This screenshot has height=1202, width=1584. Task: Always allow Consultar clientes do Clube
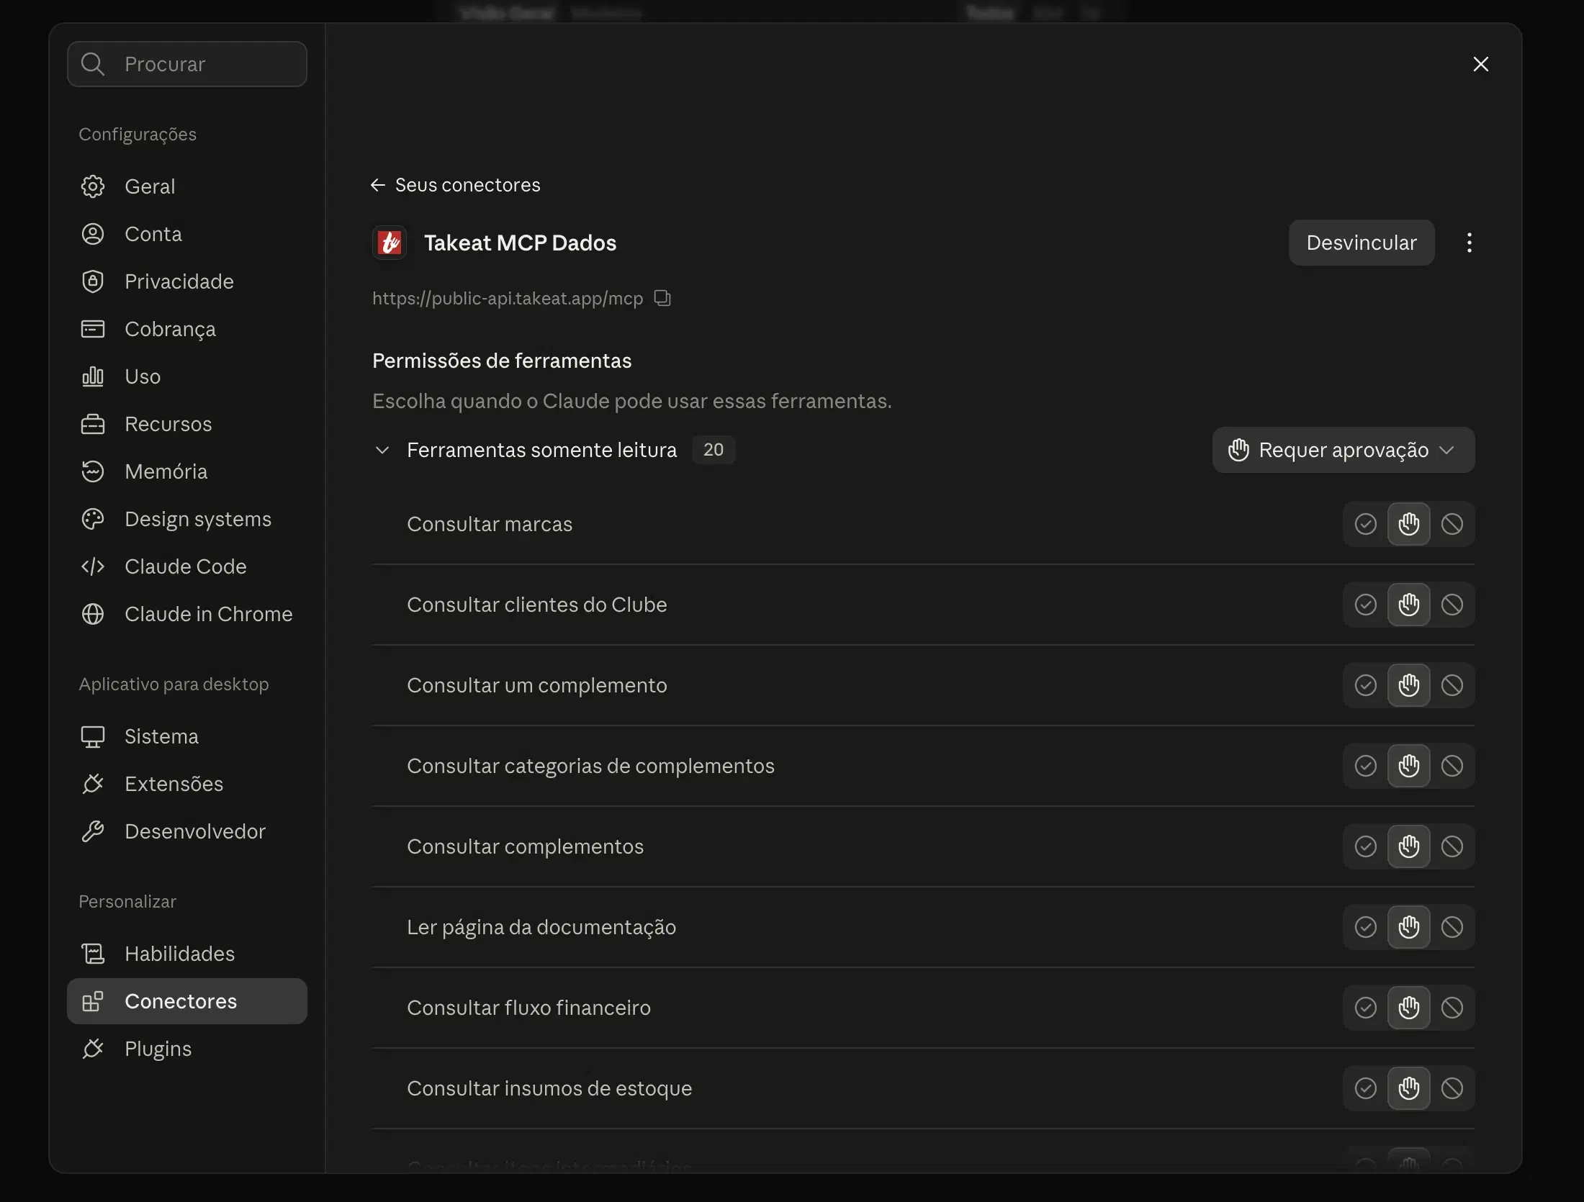click(x=1365, y=605)
